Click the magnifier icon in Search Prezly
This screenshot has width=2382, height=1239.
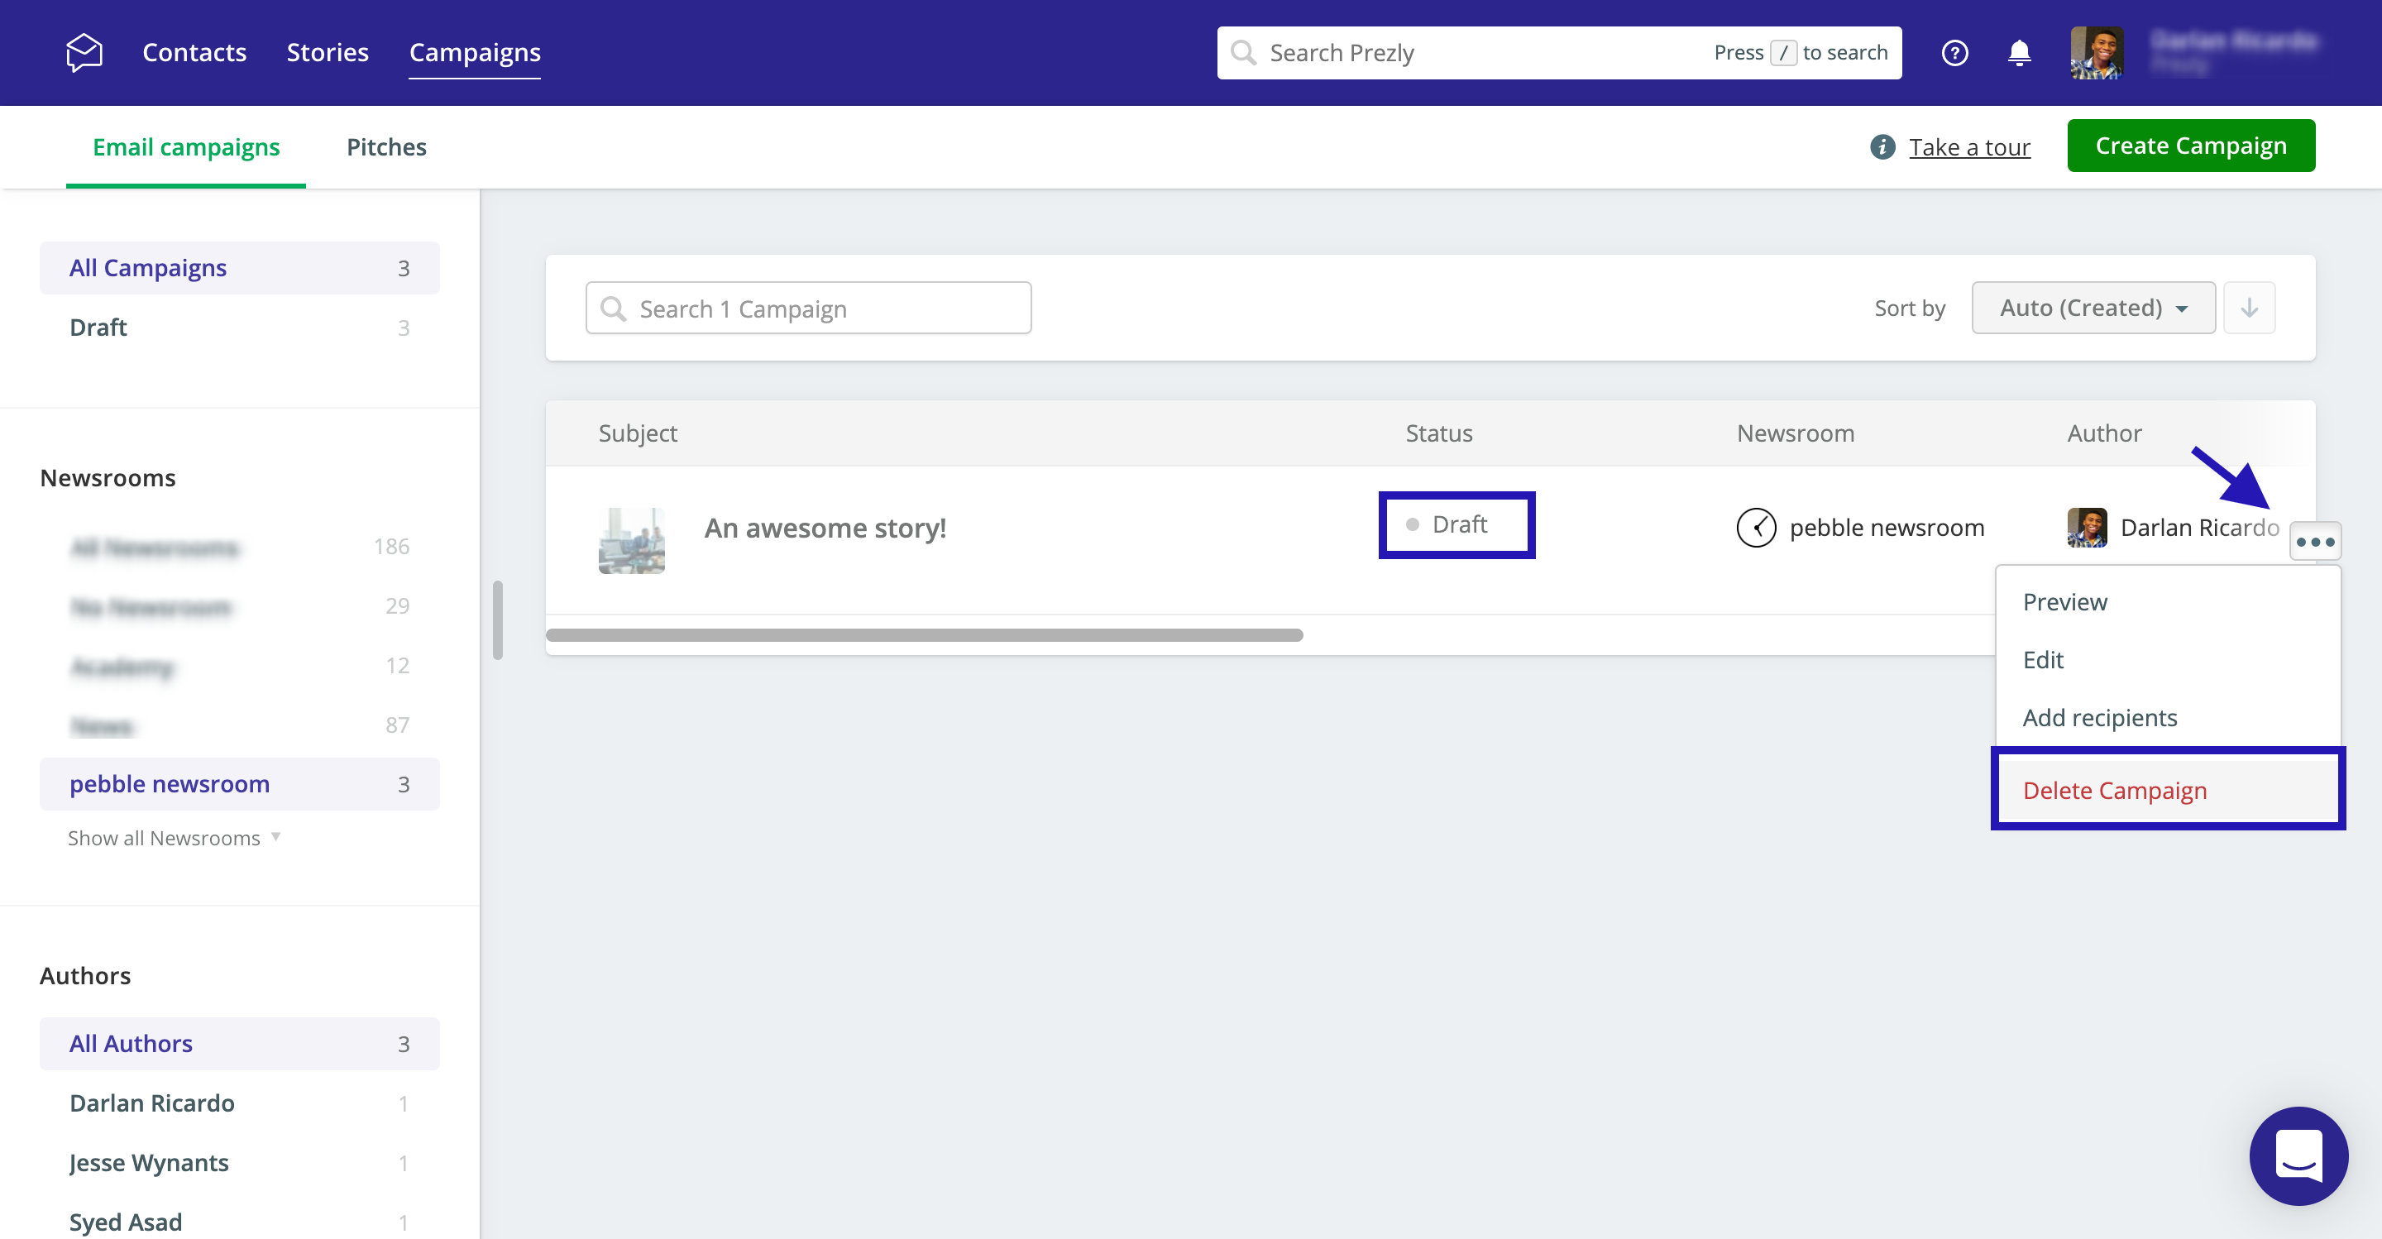tap(1244, 53)
